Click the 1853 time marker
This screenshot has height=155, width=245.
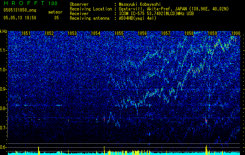click(x=72, y=33)
